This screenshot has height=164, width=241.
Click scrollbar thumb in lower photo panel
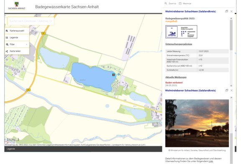click(x=231, y=149)
